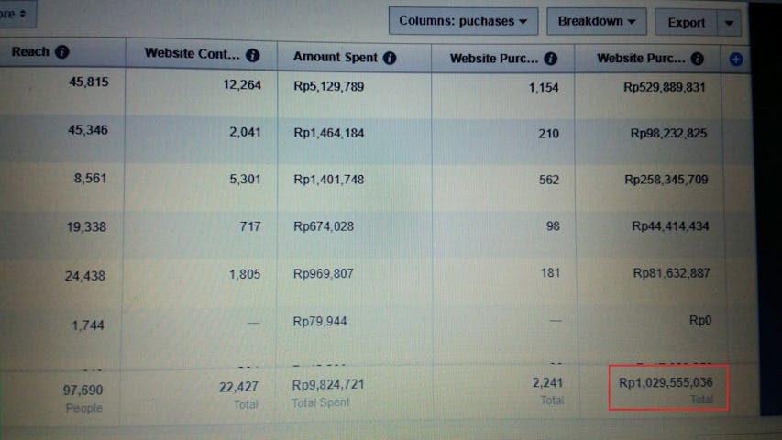Screen dimensions: 782x440
Task: Open the Columns: puchases dropdown
Action: click(x=463, y=21)
